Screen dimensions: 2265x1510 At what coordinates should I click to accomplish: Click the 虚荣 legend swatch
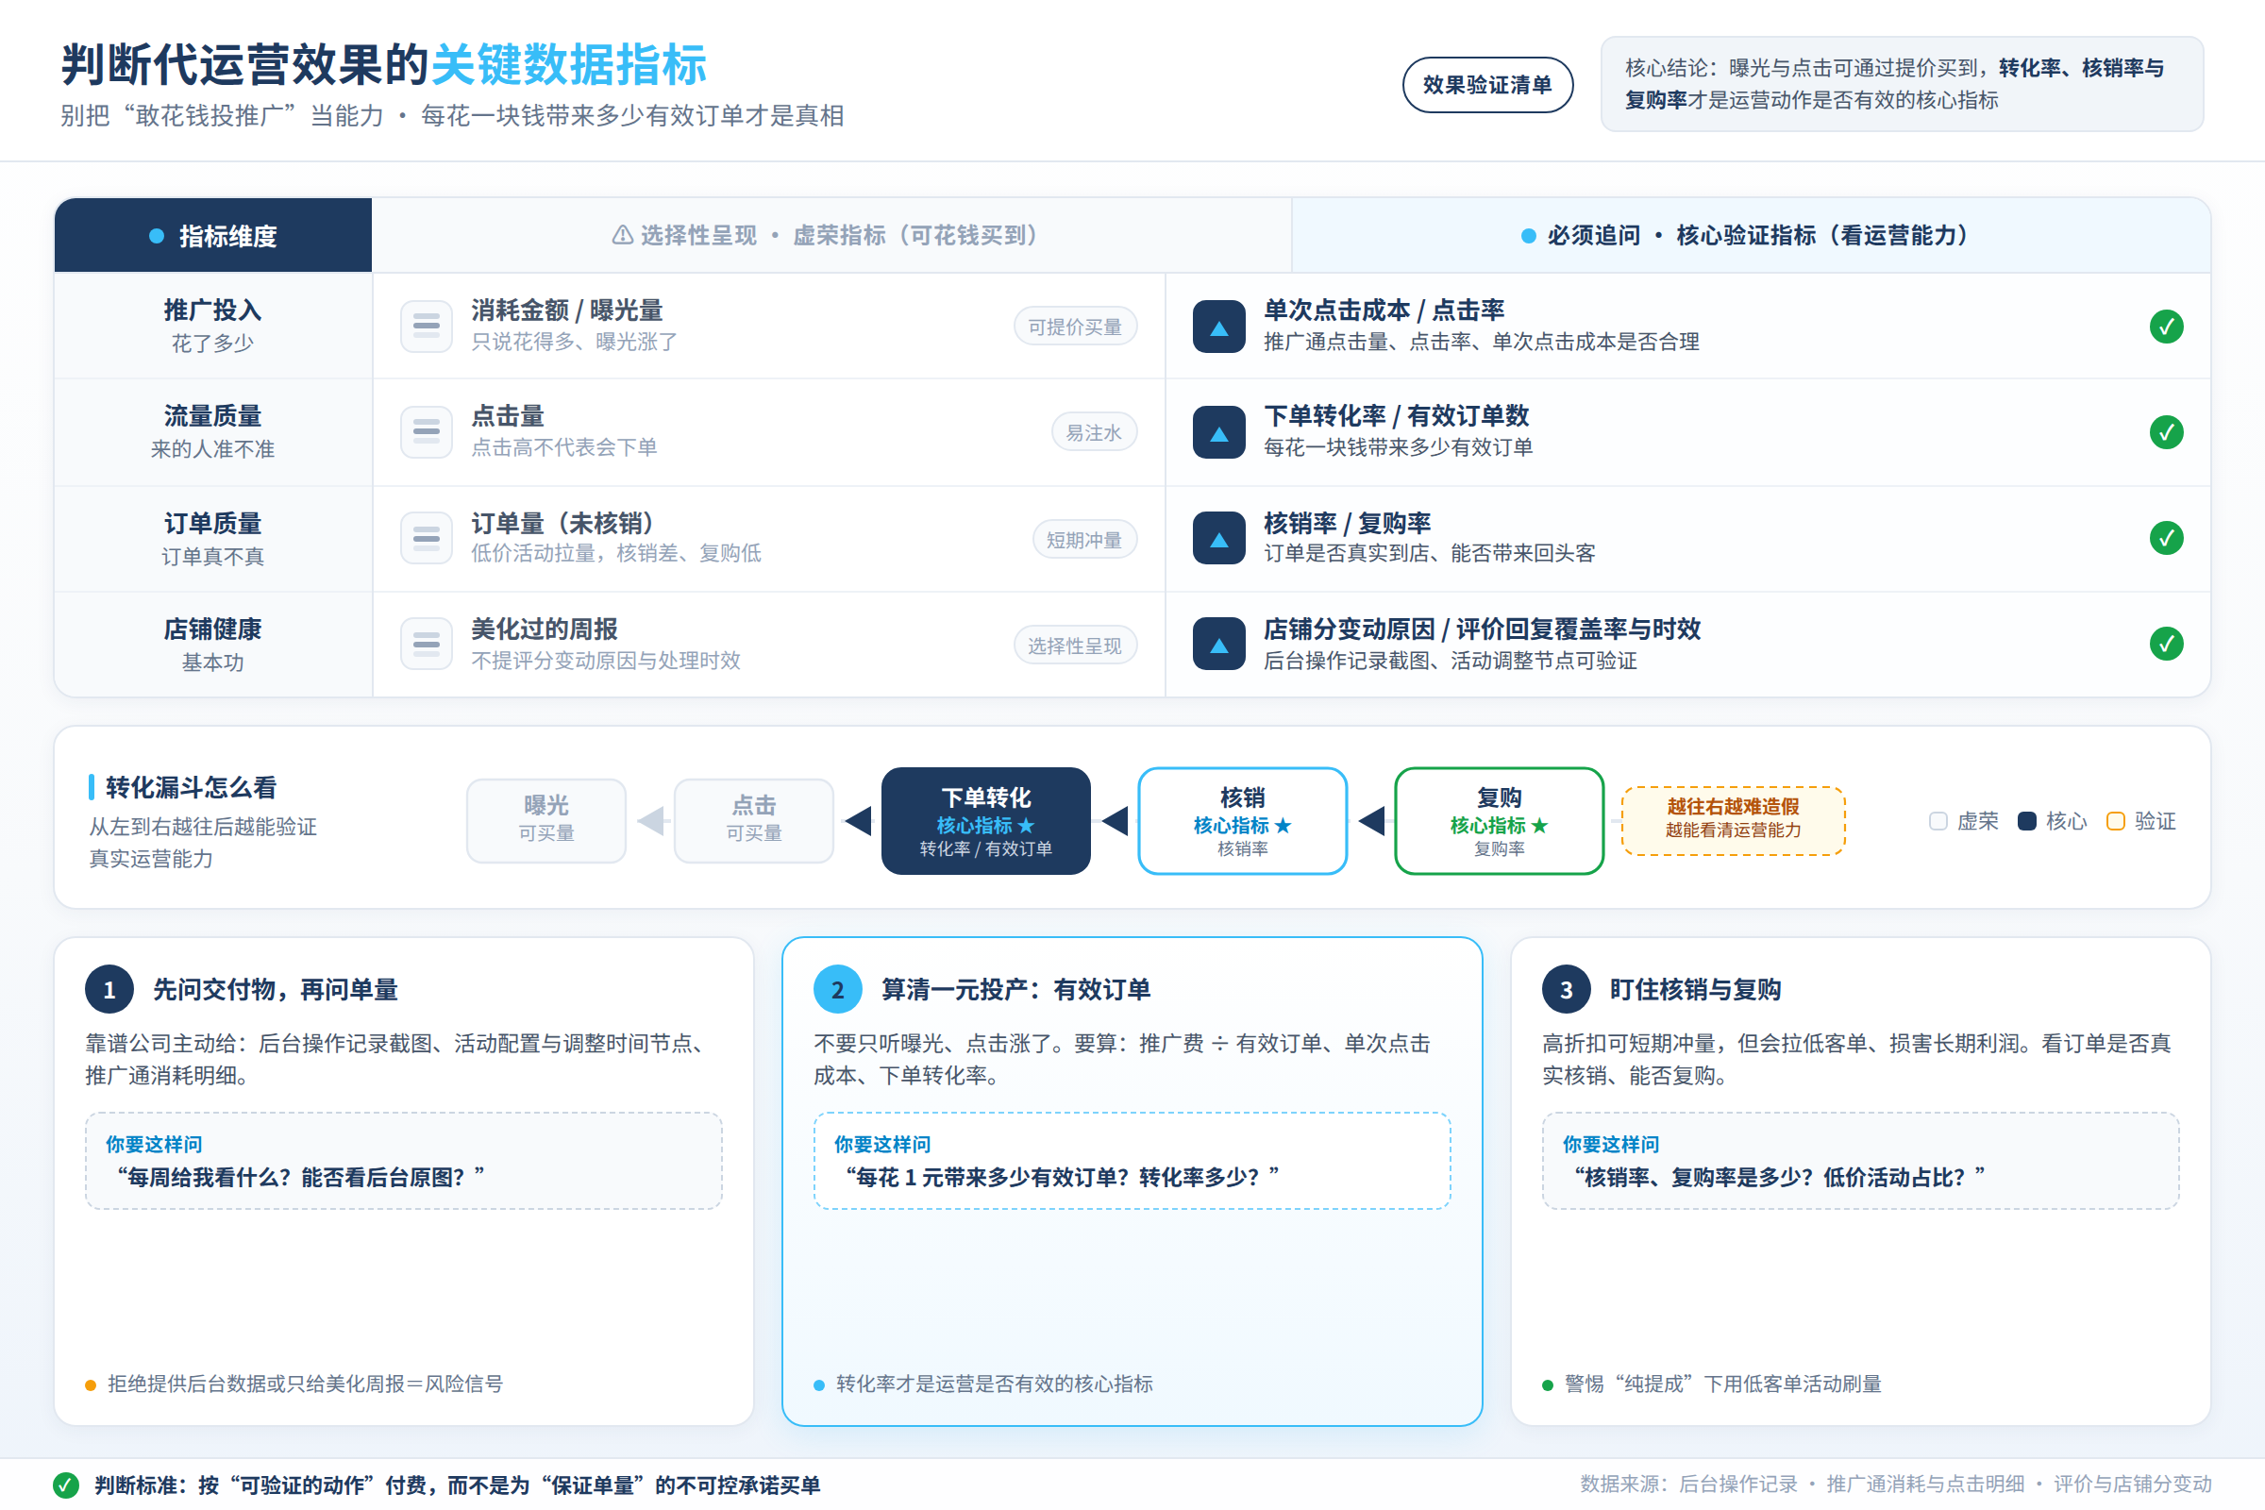1938,820
